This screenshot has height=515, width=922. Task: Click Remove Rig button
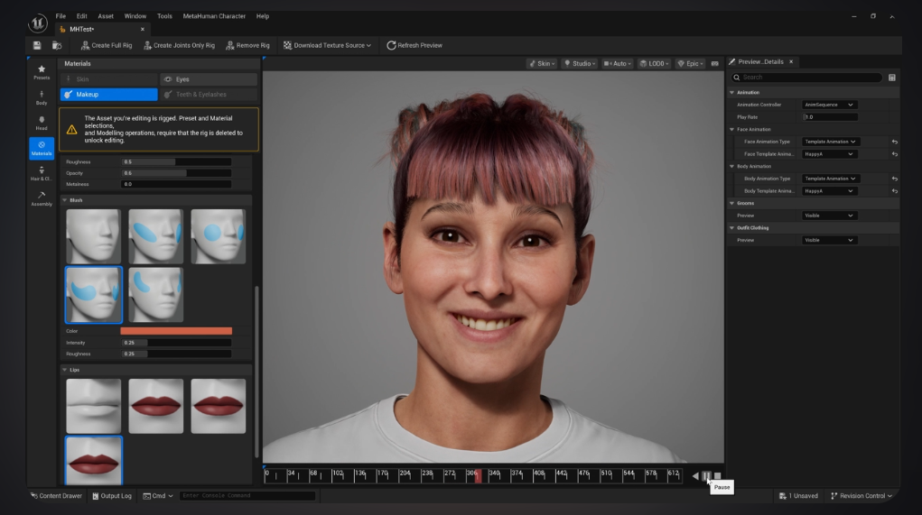click(x=247, y=45)
